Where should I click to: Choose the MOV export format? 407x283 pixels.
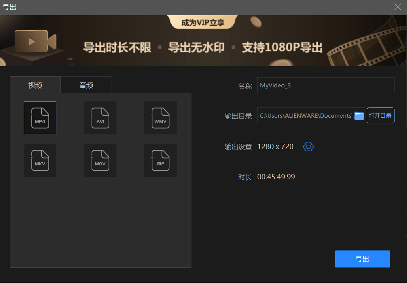[x=100, y=160]
